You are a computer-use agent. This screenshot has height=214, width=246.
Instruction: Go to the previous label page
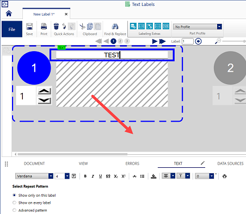(106, 41)
